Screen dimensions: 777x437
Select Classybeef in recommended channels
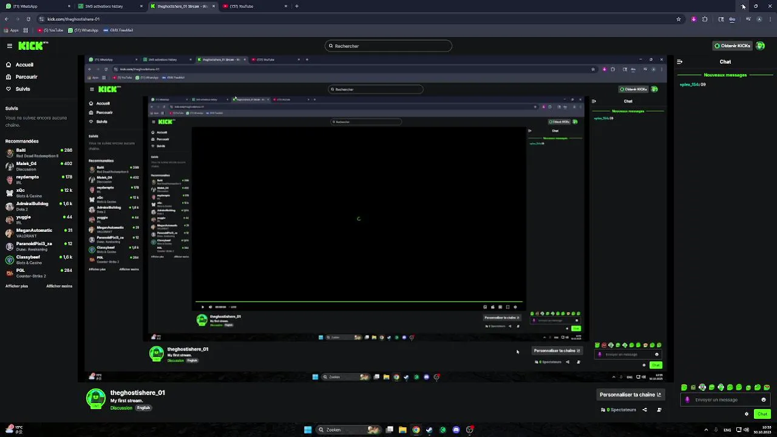(39, 259)
